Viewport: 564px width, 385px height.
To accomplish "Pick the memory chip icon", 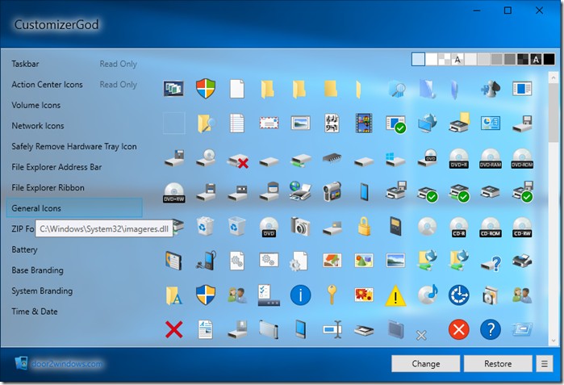I will coord(332,157).
